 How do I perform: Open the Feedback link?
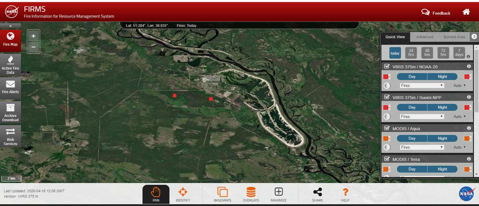click(436, 13)
